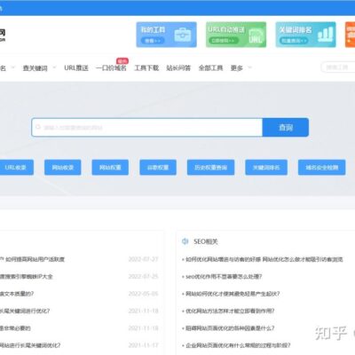Open article seo优化作用不显著要怎么处理?
Viewport: 355px width, 355px height.
point(224,277)
